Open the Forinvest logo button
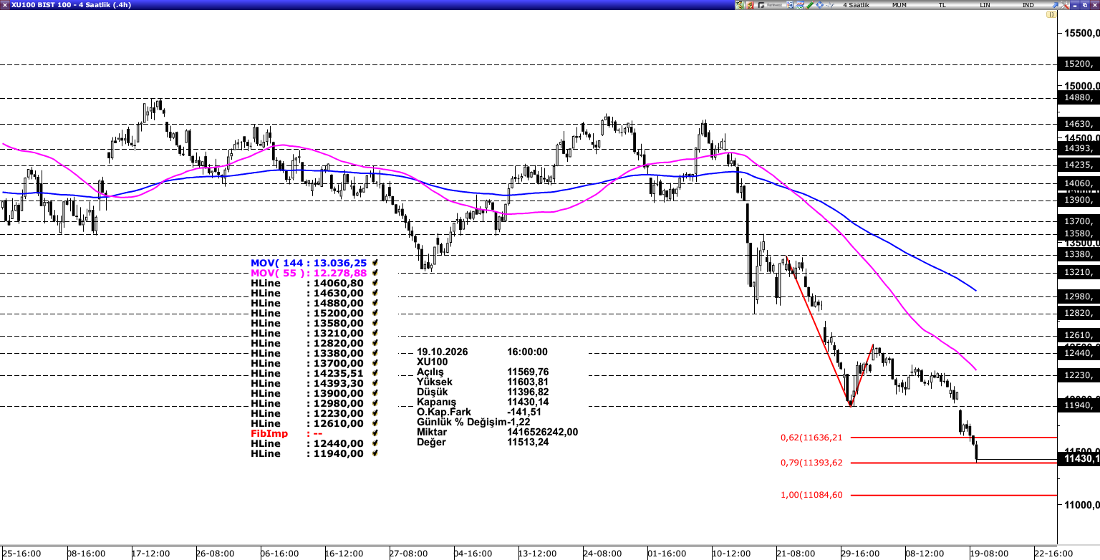The width and height of the screenshot is (1100, 560). click(x=770, y=5)
